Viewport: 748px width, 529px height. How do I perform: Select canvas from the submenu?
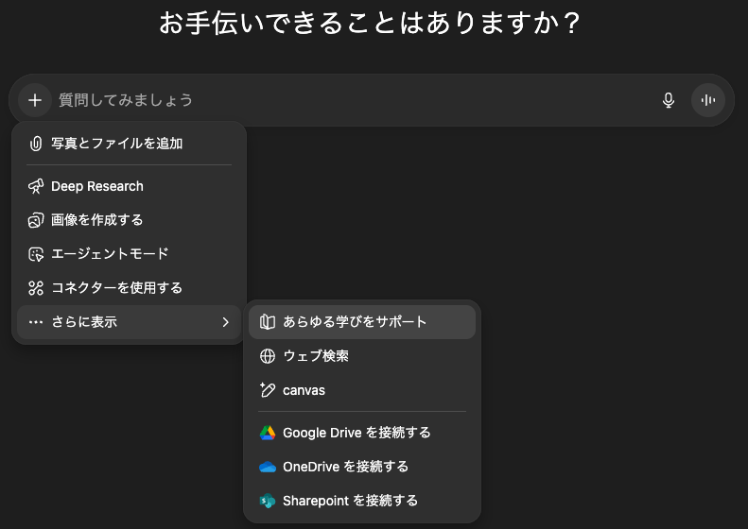pos(304,390)
